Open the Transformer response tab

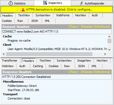coord(10,61)
